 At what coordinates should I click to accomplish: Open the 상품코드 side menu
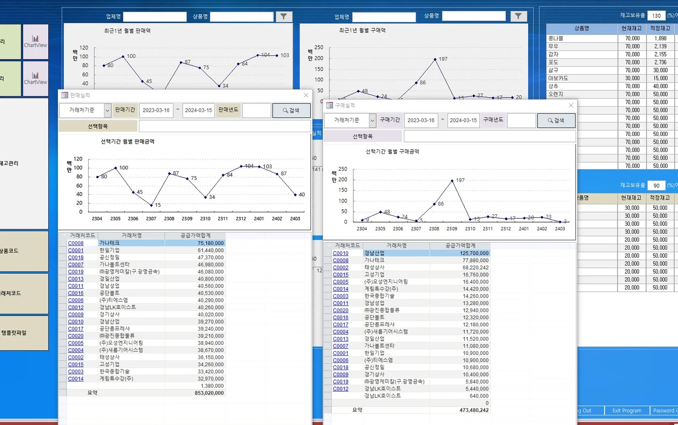coord(24,251)
